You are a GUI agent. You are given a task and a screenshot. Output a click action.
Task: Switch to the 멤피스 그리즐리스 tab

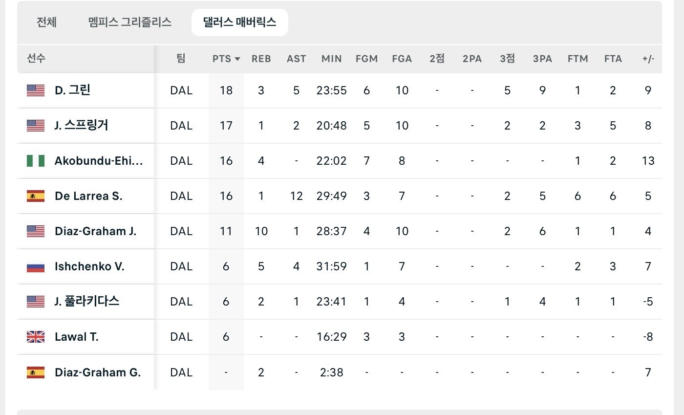point(130,22)
